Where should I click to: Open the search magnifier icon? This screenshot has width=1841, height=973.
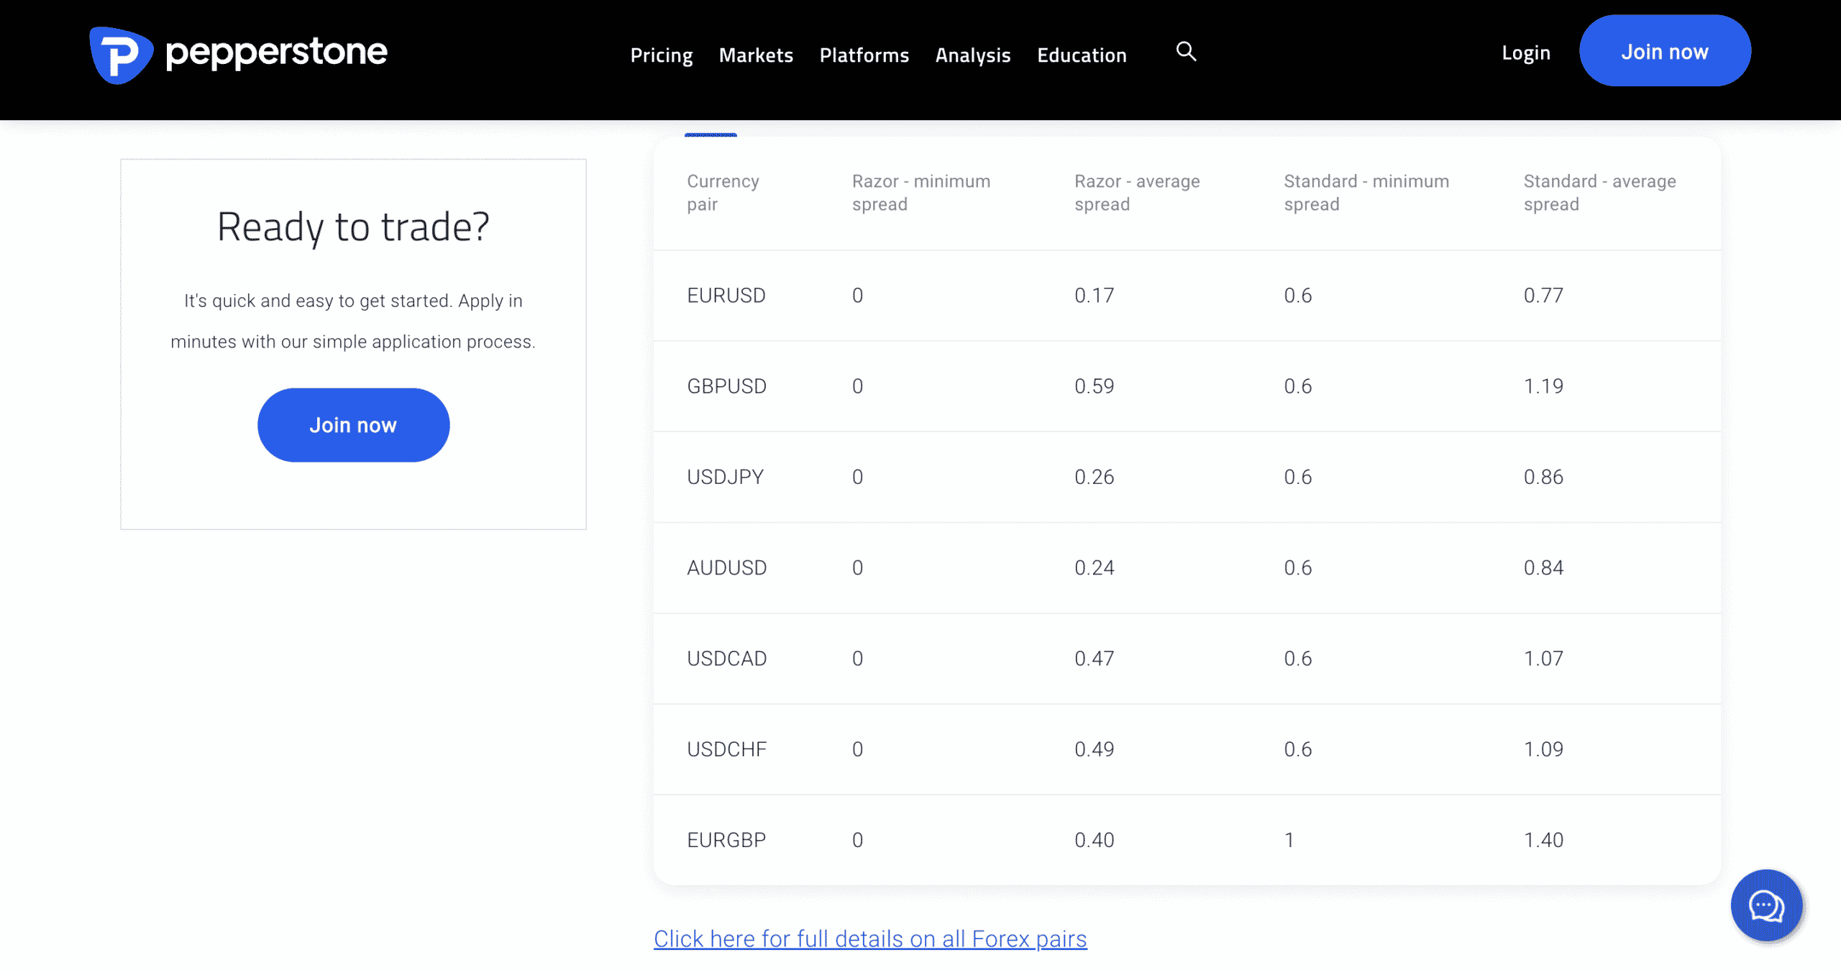pyautogui.click(x=1186, y=52)
